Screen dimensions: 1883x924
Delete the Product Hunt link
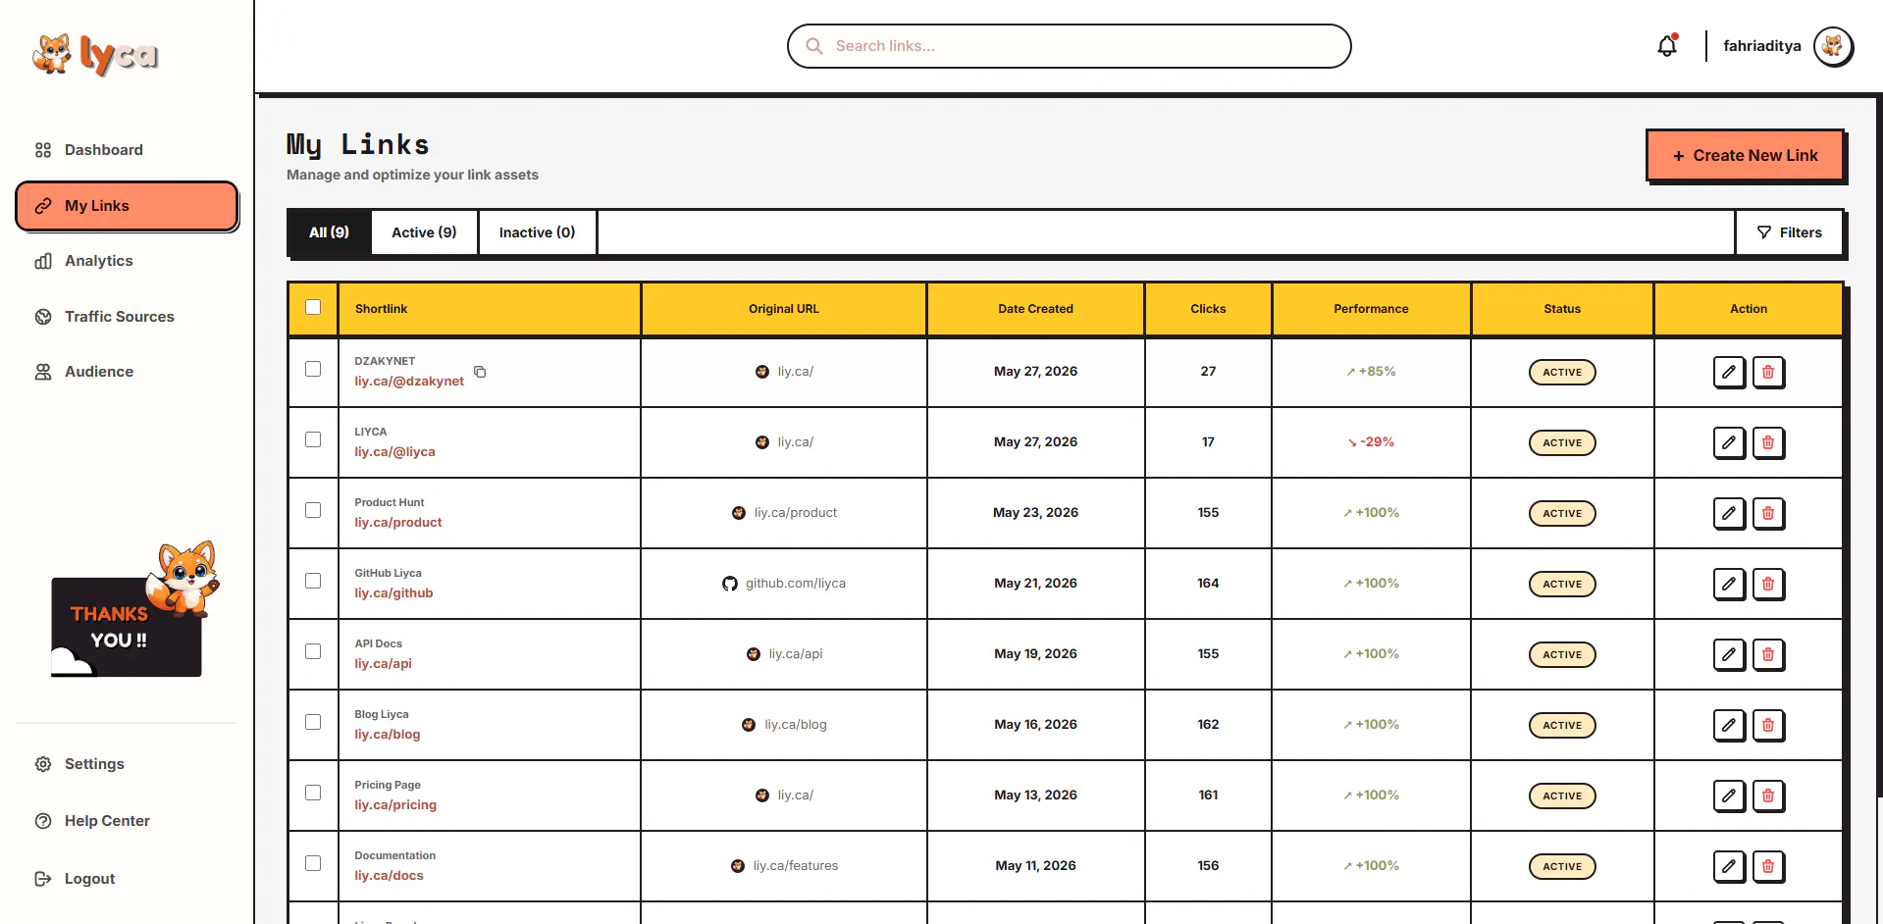[1768, 513]
